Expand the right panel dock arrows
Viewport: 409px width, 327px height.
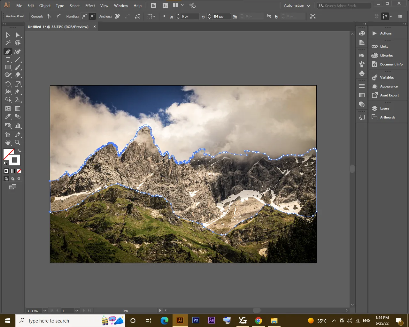pos(405,24)
